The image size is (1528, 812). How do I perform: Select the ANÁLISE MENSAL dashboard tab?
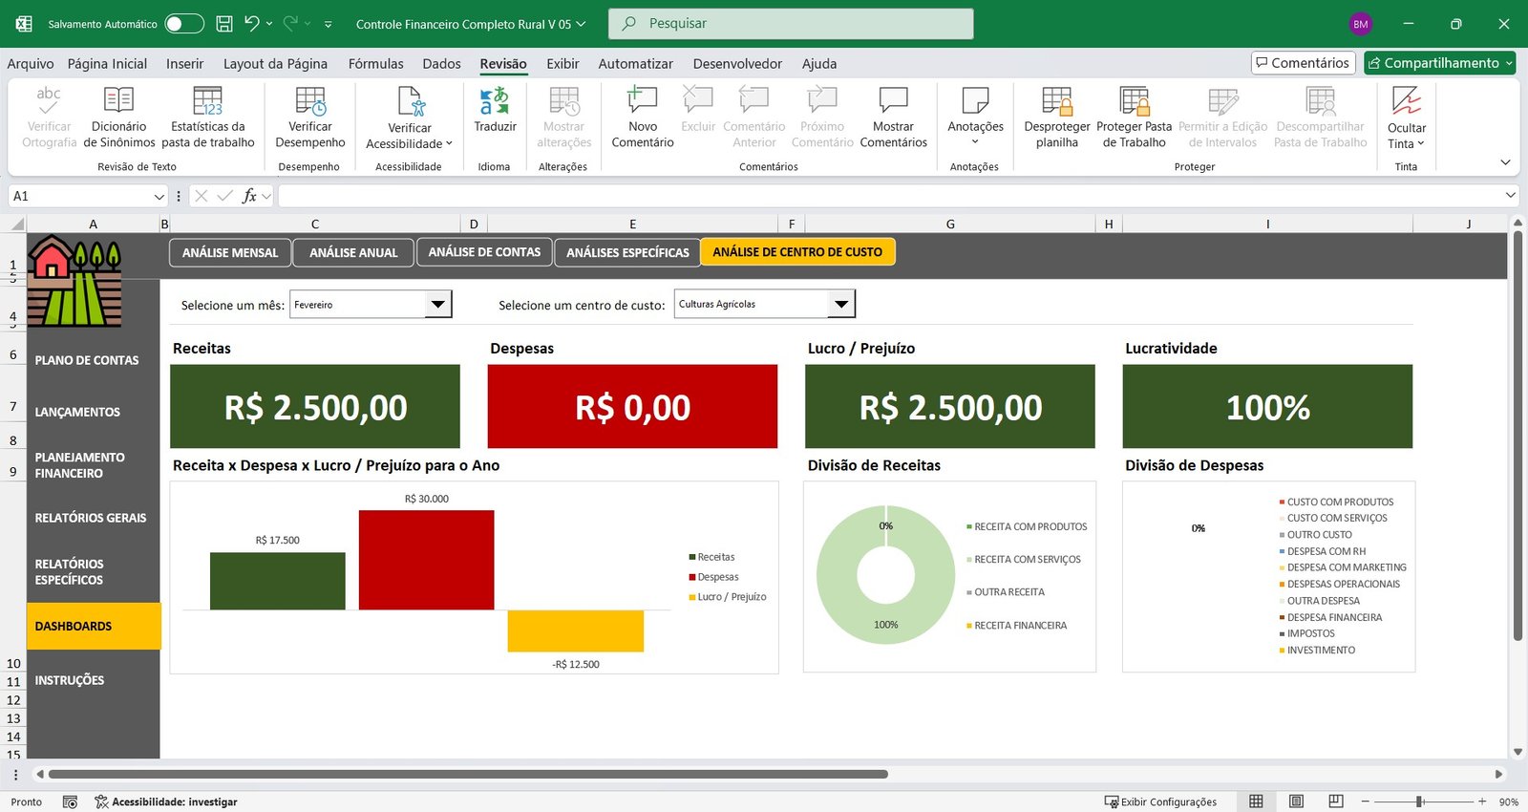coord(229,252)
